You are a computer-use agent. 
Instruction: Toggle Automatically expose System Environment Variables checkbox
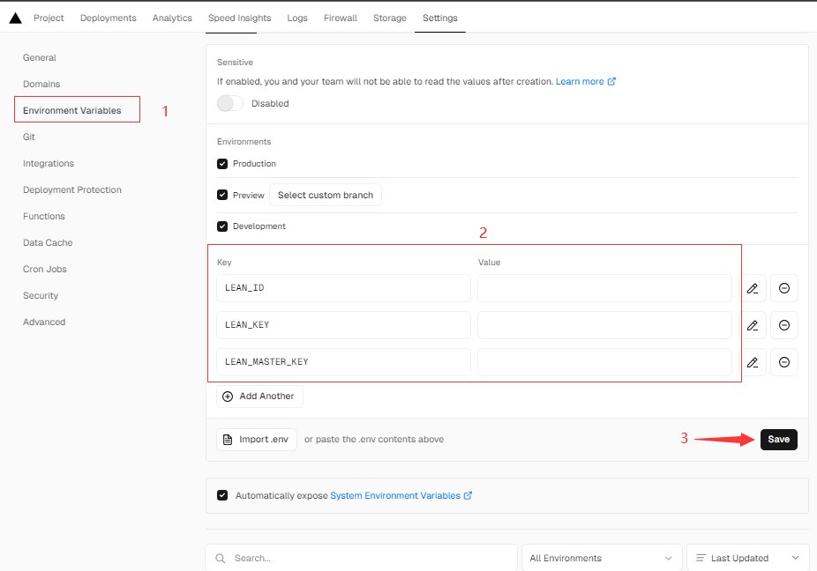pos(222,495)
